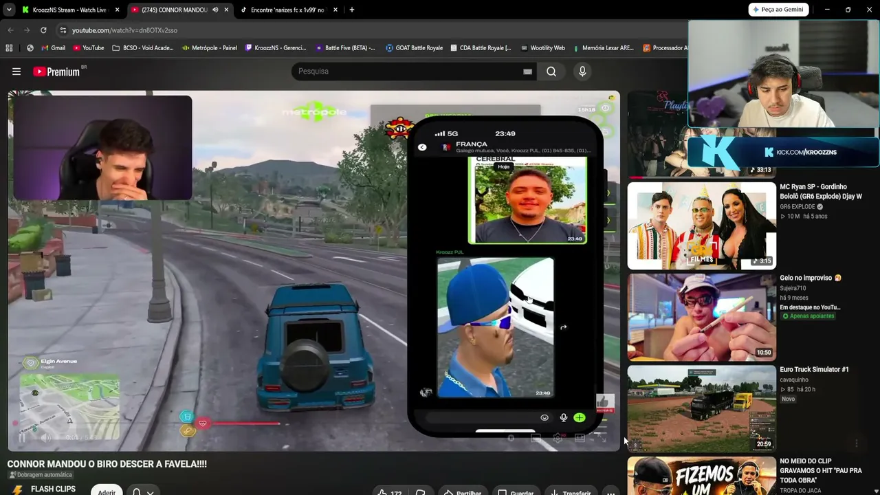This screenshot has height=495, width=880.
Task: Go back to the previous page
Action: 10,30
